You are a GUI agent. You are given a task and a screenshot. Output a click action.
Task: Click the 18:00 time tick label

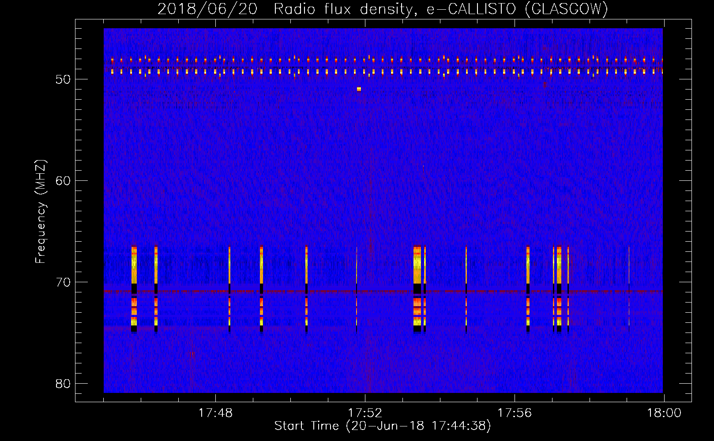point(664,413)
